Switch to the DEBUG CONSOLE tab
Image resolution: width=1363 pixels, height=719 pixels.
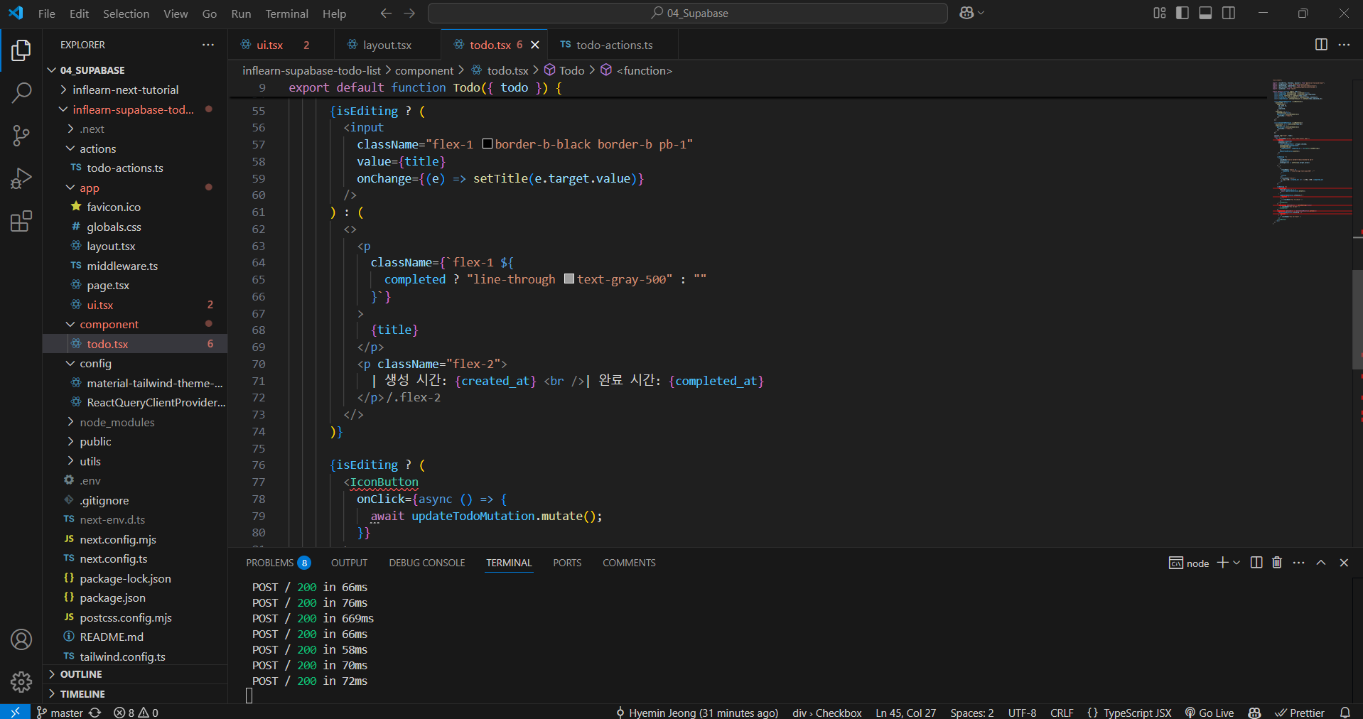pyautogui.click(x=426, y=563)
